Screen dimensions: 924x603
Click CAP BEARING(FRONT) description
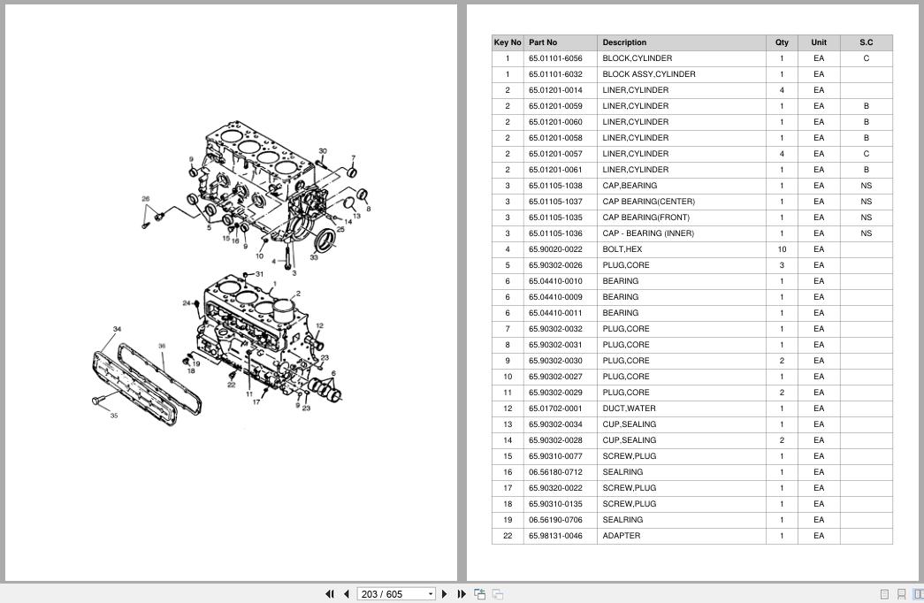pyautogui.click(x=645, y=218)
